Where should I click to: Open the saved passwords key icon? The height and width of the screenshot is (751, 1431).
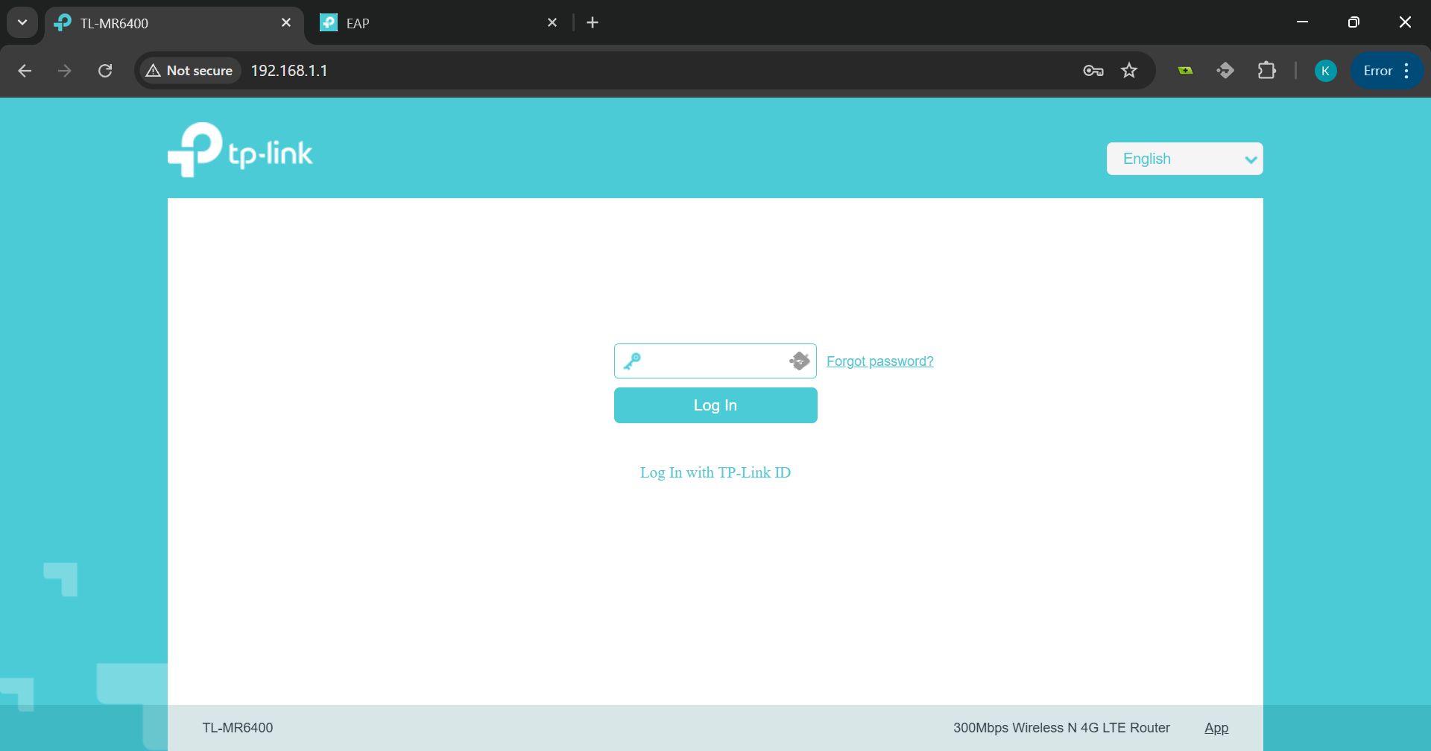tap(1093, 71)
